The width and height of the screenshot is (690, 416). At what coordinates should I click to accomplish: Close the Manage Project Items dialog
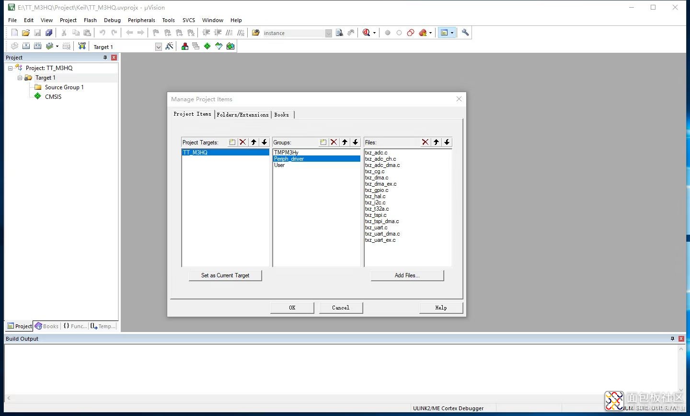(x=459, y=99)
